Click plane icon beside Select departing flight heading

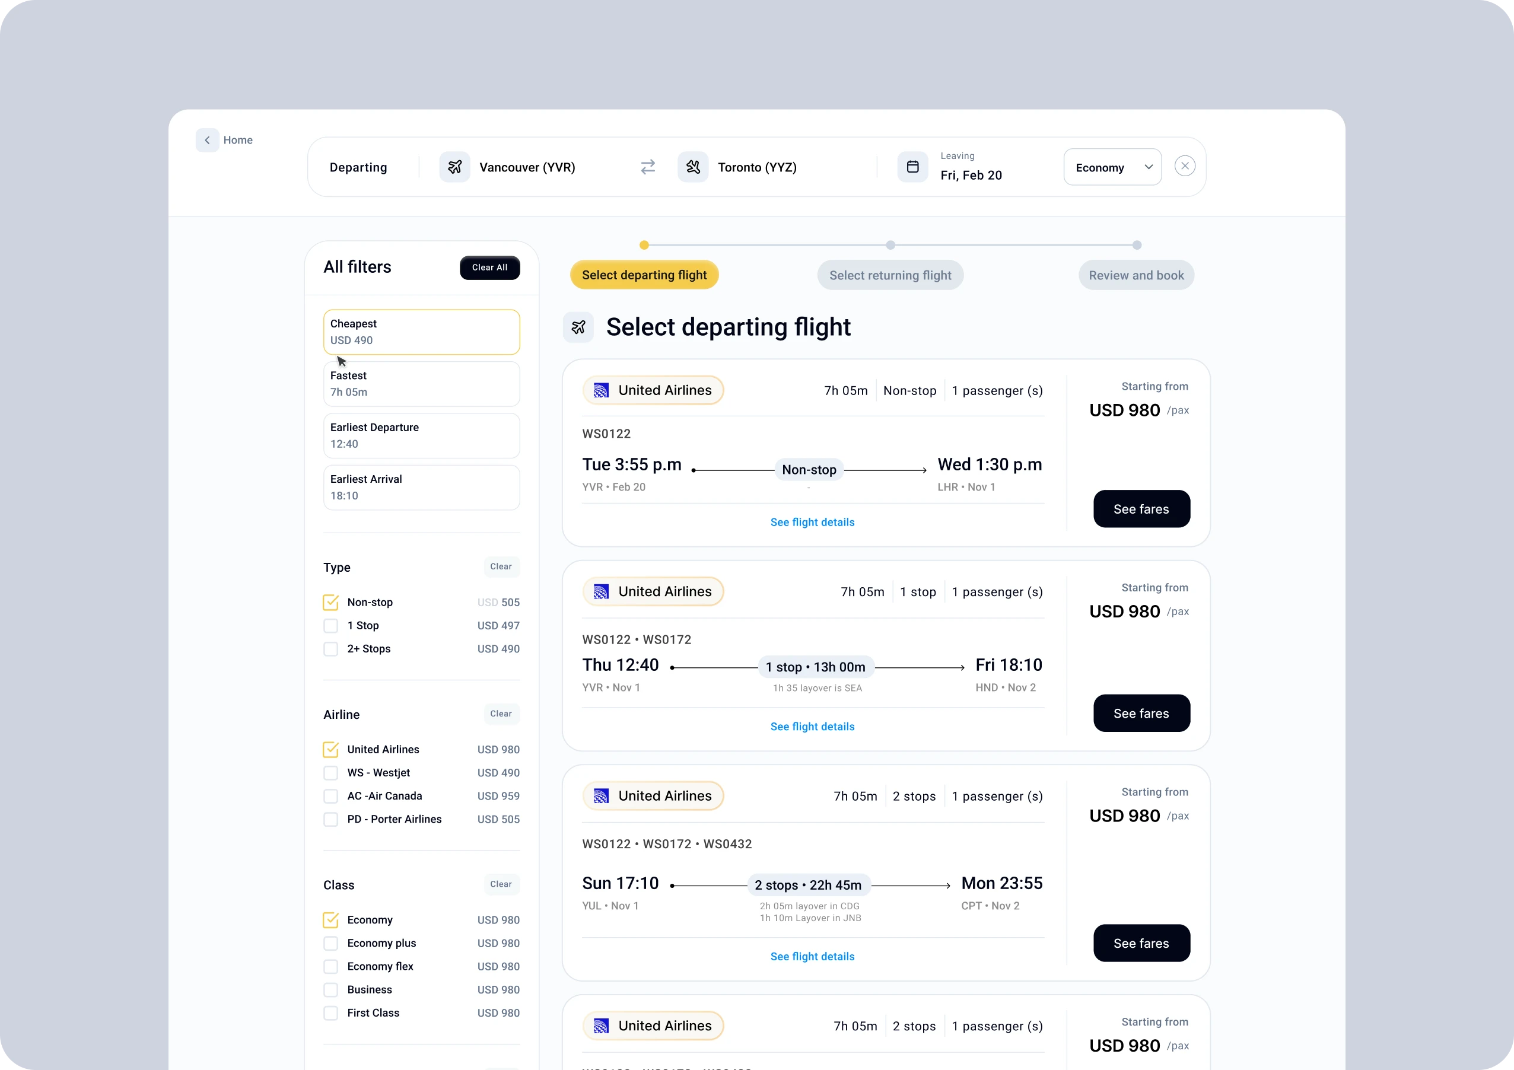pos(578,327)
